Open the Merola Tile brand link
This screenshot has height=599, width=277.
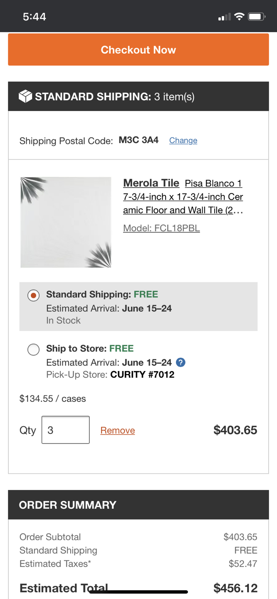pos(151,183)
